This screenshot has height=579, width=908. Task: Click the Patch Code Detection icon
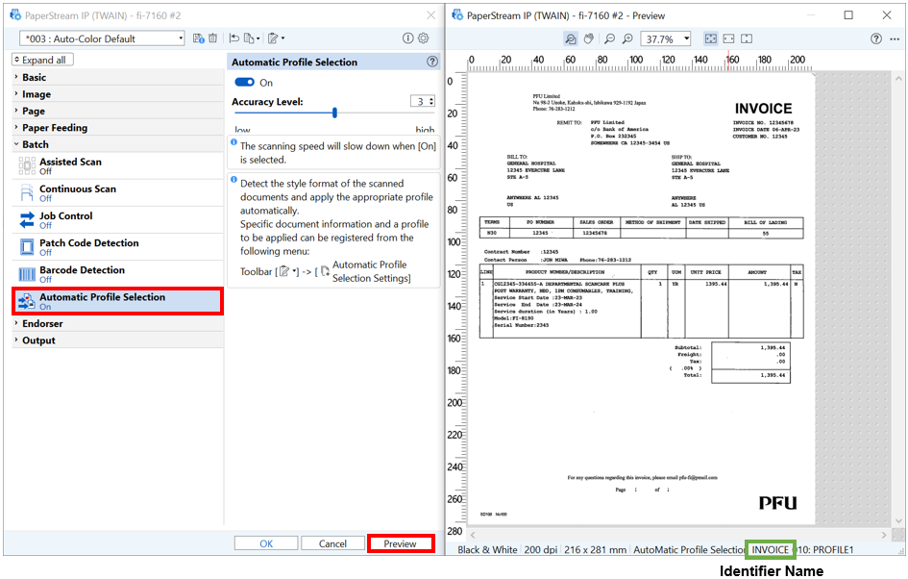(27, 247)
